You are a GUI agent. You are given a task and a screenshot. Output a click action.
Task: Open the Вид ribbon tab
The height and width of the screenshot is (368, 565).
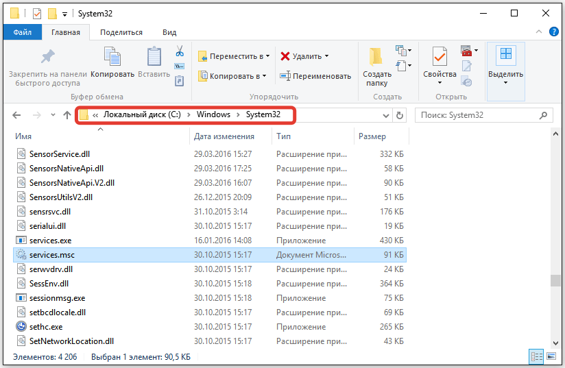coord(169,32)
